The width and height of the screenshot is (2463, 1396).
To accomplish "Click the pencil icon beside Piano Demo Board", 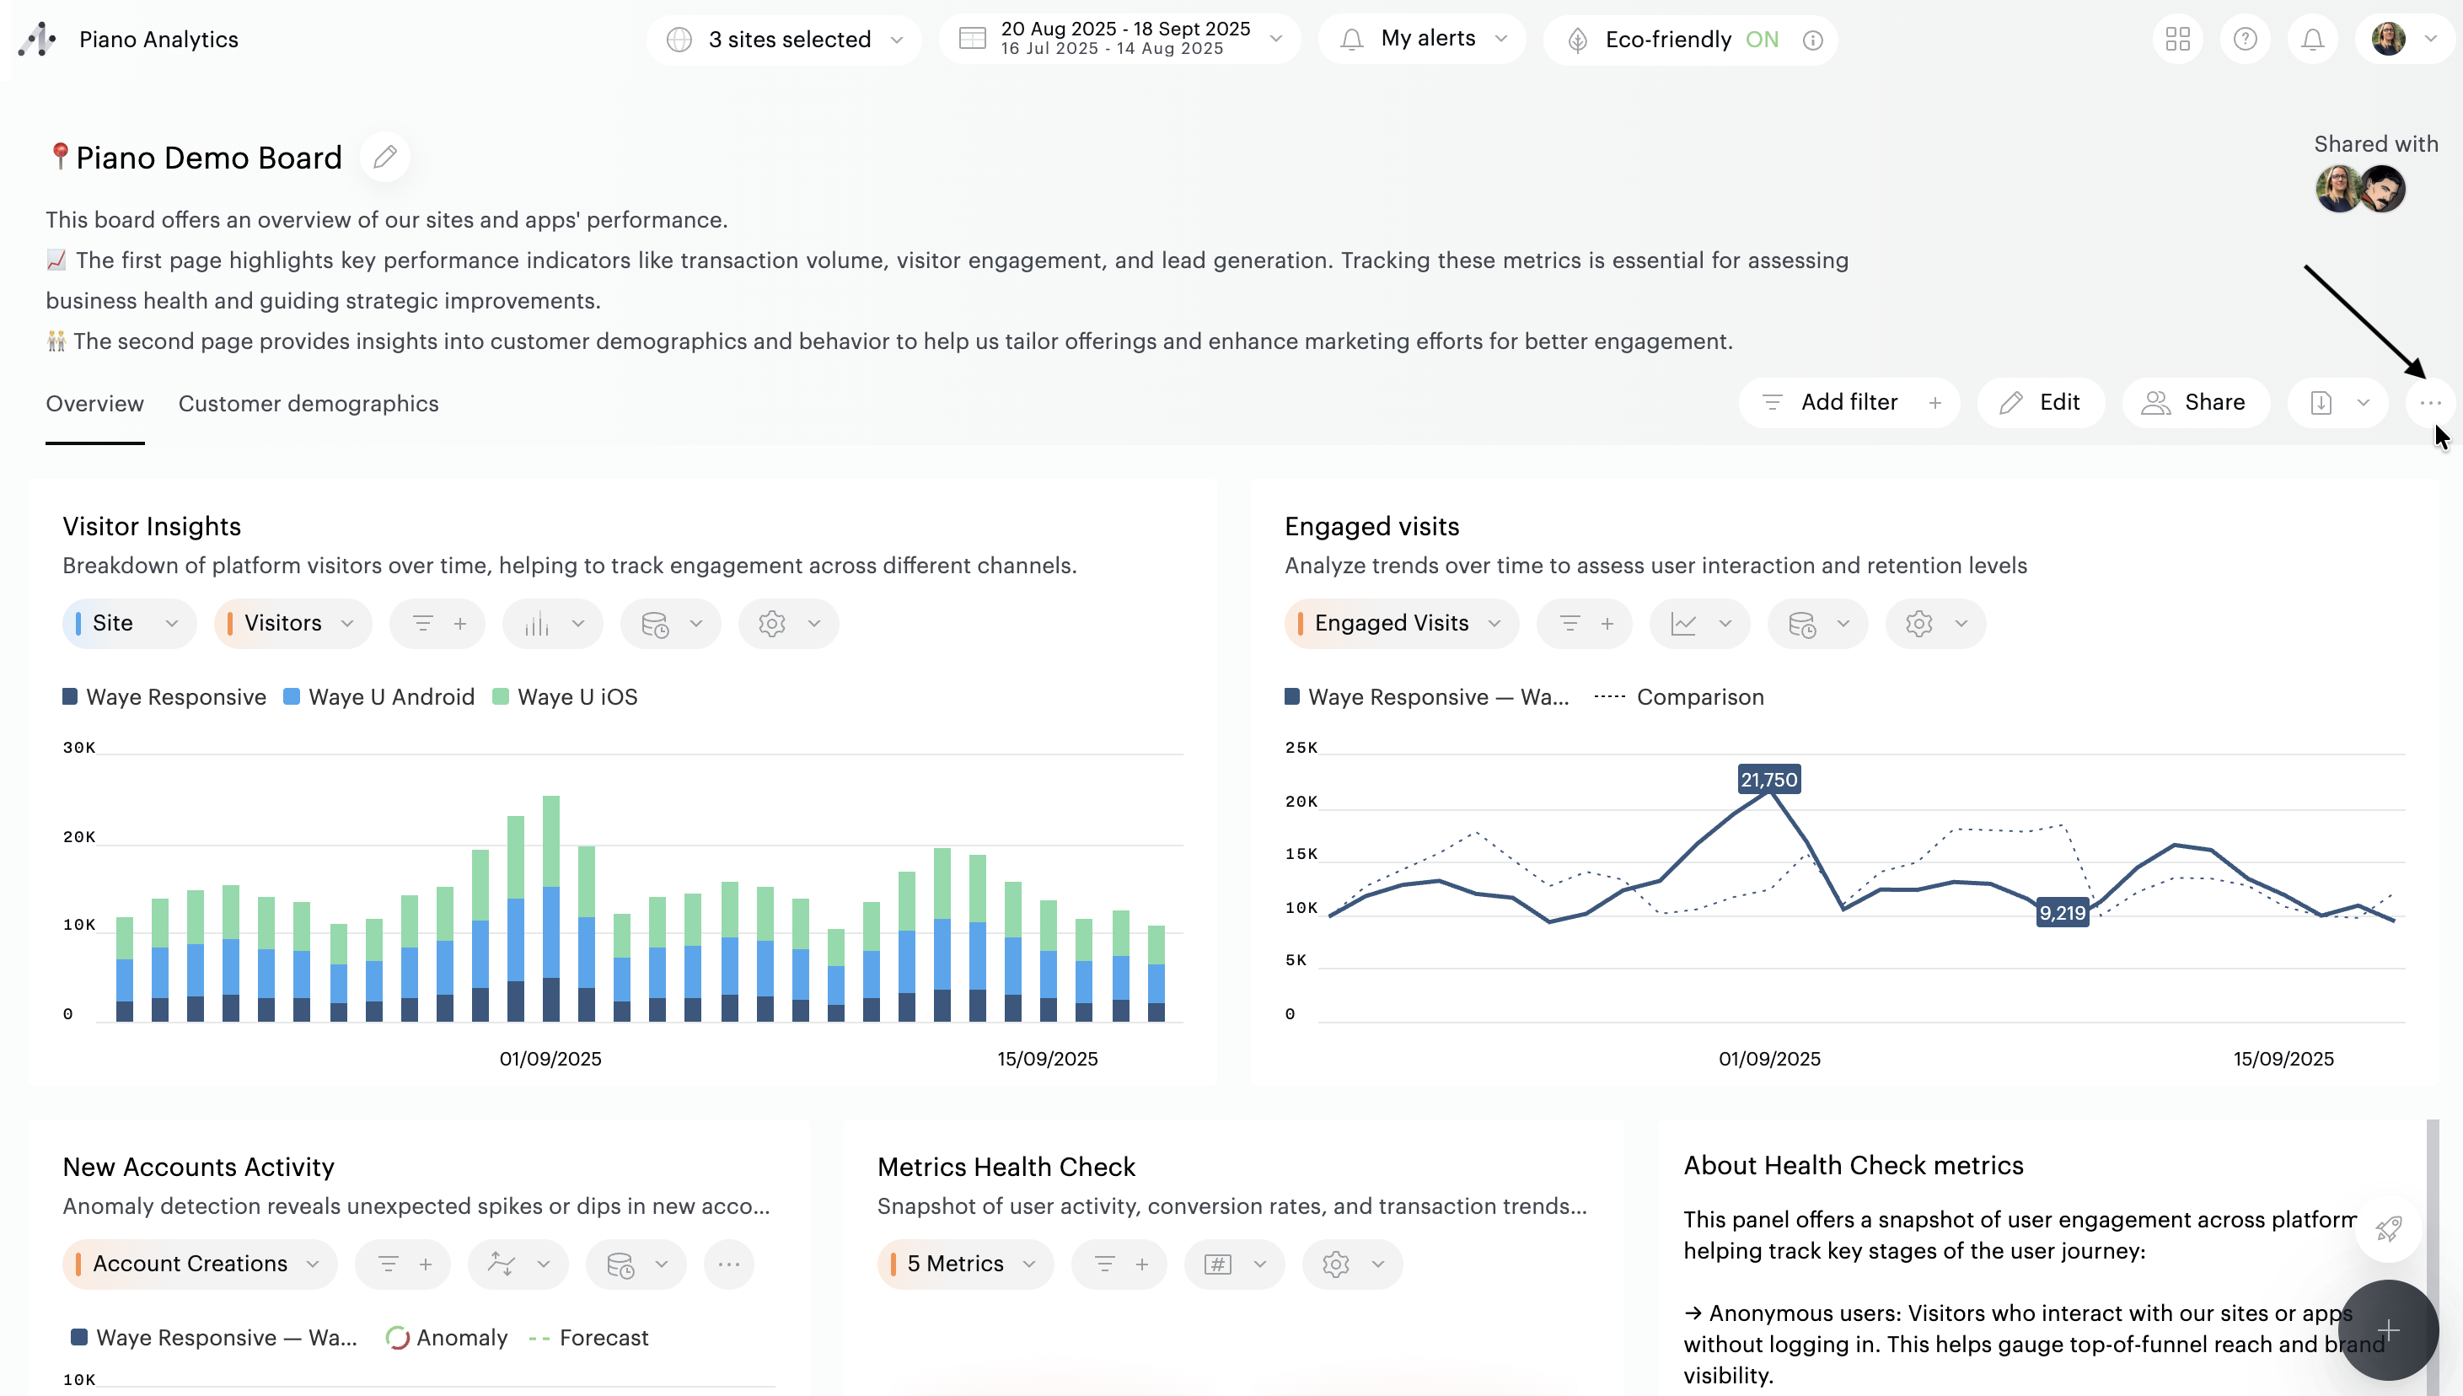I will pos(385,158).
